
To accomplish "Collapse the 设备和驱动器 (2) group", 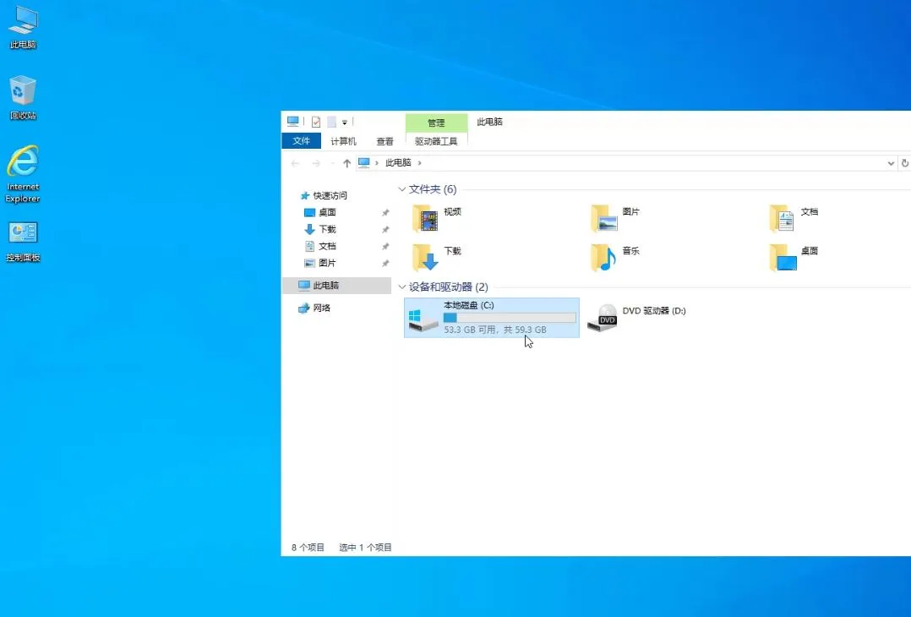I will [x=401, y=287].
